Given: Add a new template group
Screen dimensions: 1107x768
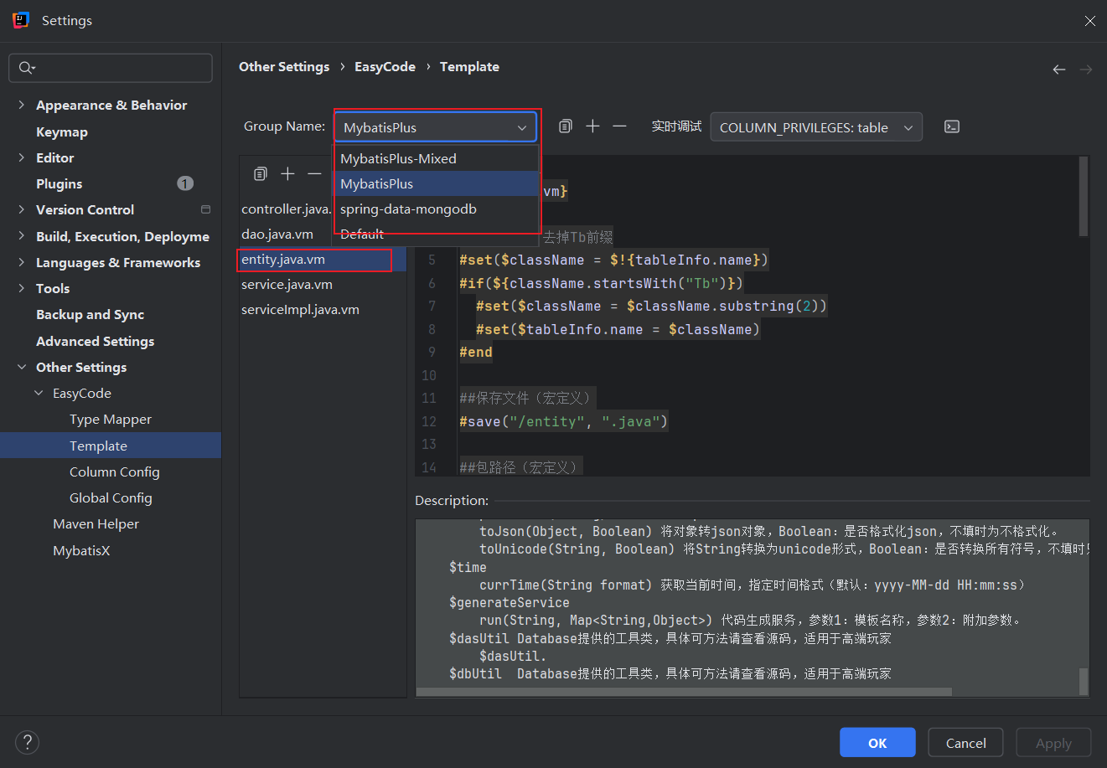Looking at the screenshot, I should click(x=592, y=126).
